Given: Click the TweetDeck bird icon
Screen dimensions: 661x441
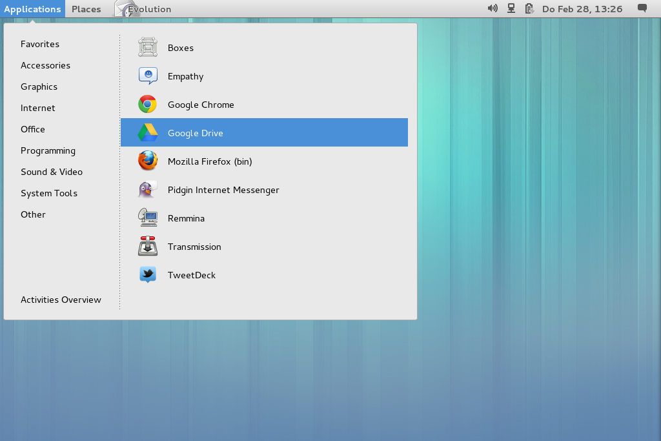Looking at the screenshot, I should pos(148,274).
